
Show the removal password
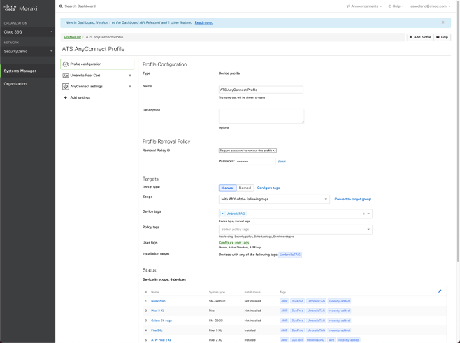click(282, 161)
